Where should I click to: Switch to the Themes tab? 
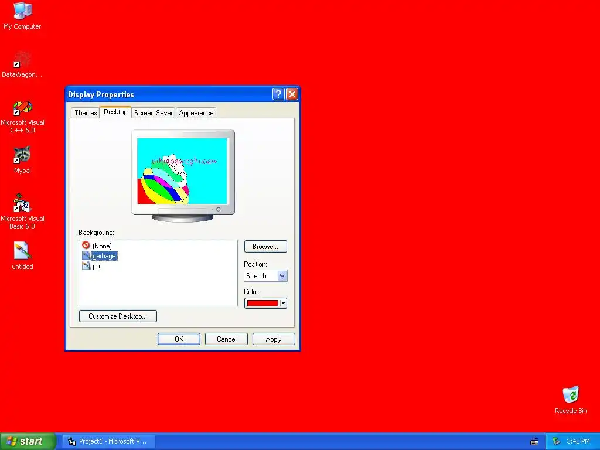pyautogui.click(x=86, y=113)
